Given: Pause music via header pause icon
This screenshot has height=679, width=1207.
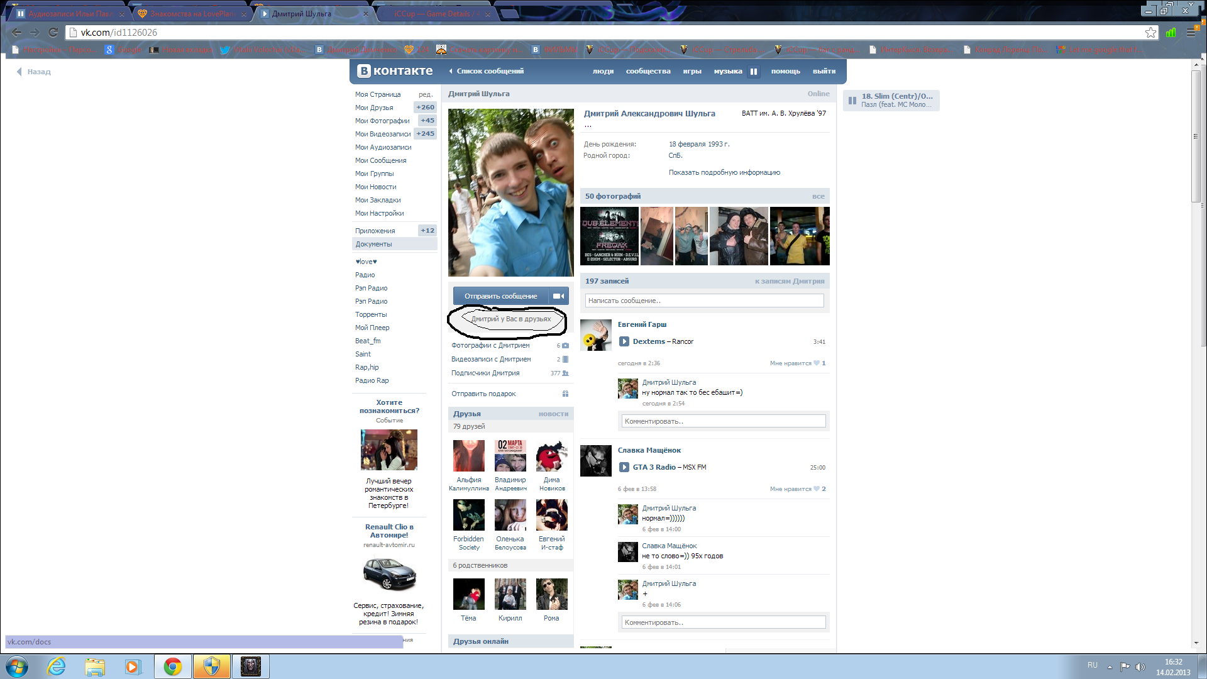Looking at the screenshot, I should coord(753,72).
